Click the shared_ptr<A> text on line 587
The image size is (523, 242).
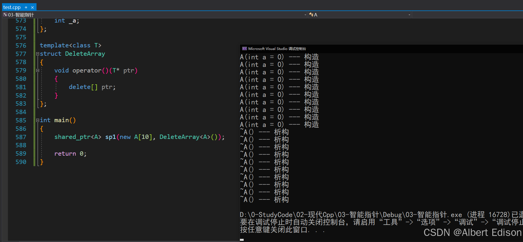point(78,137)
